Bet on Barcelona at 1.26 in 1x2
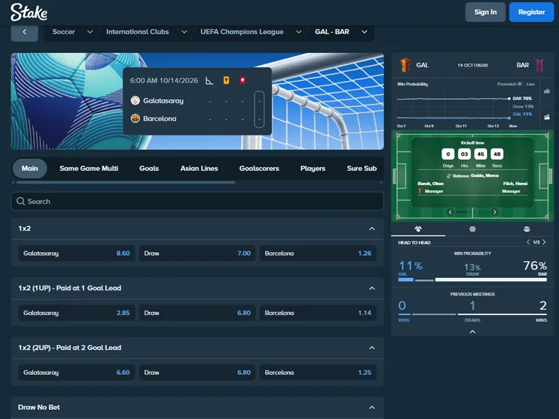559x419 pixels. point(318,253)
